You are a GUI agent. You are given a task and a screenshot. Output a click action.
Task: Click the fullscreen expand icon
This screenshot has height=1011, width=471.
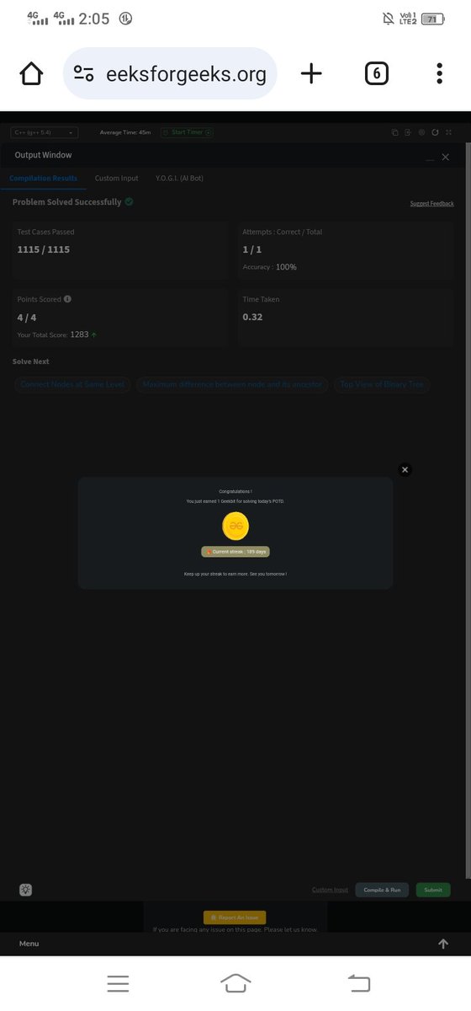(449, 132)
